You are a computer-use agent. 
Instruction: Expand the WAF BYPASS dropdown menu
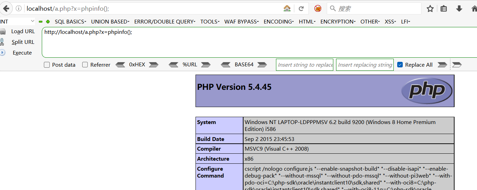tap(241, 22)
